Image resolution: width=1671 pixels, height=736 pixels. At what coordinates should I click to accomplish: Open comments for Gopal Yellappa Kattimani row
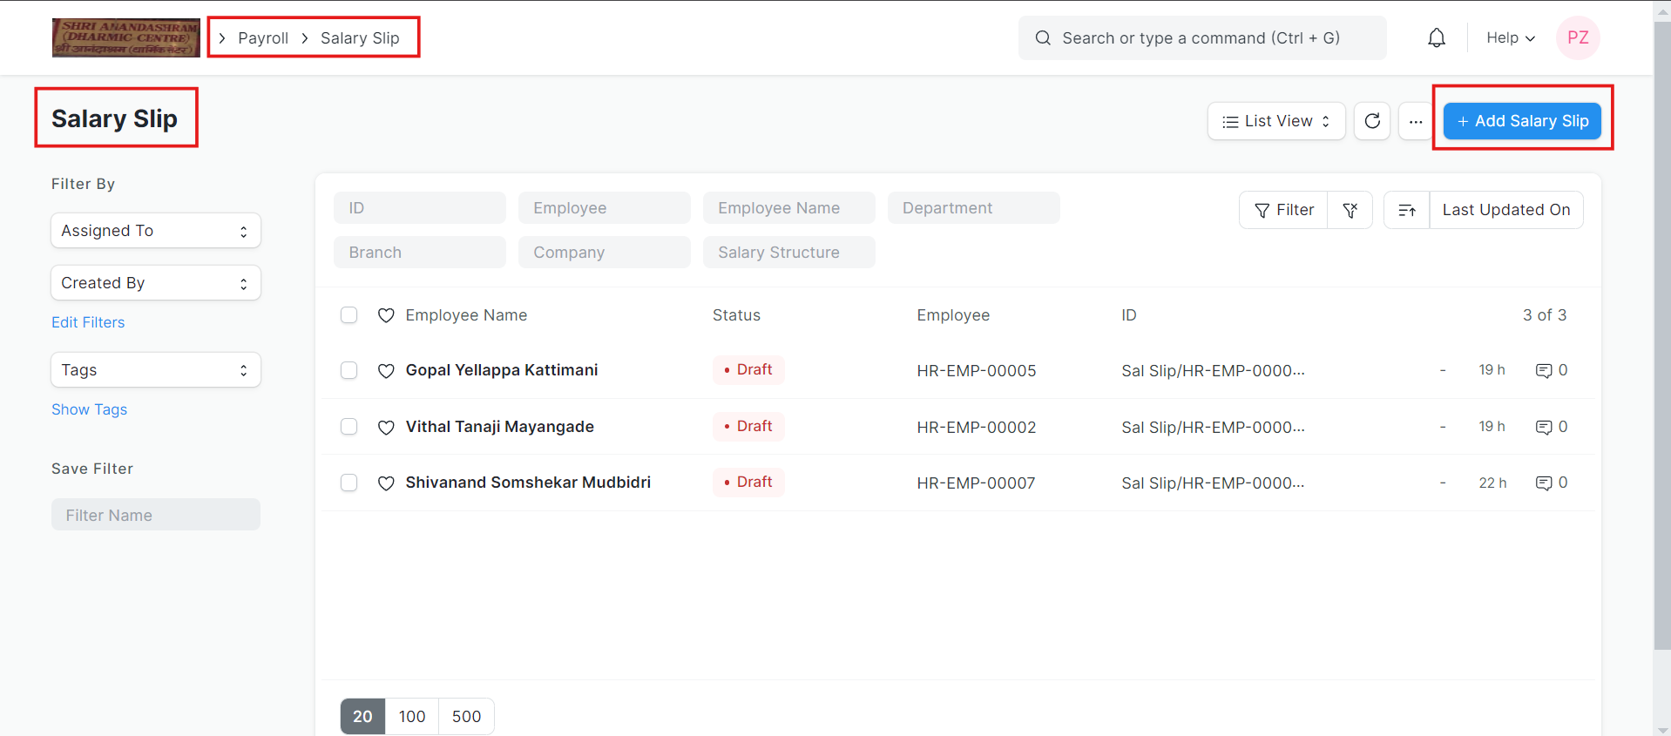click(x=1551, y=370)
